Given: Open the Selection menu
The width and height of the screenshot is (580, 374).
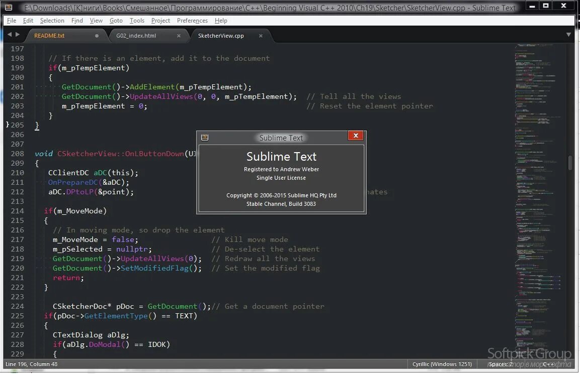Looking at the screenshot, I should pos(52,21).
